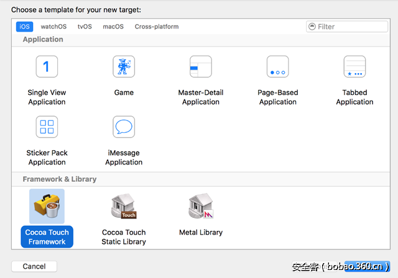Switch to the macOS platform tab
Viewport: 398px width, 278px height.
coord(113,27)
